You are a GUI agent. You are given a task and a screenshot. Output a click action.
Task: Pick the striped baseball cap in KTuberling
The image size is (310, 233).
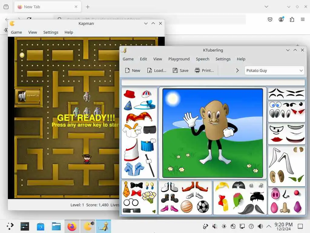coord(147,94)
